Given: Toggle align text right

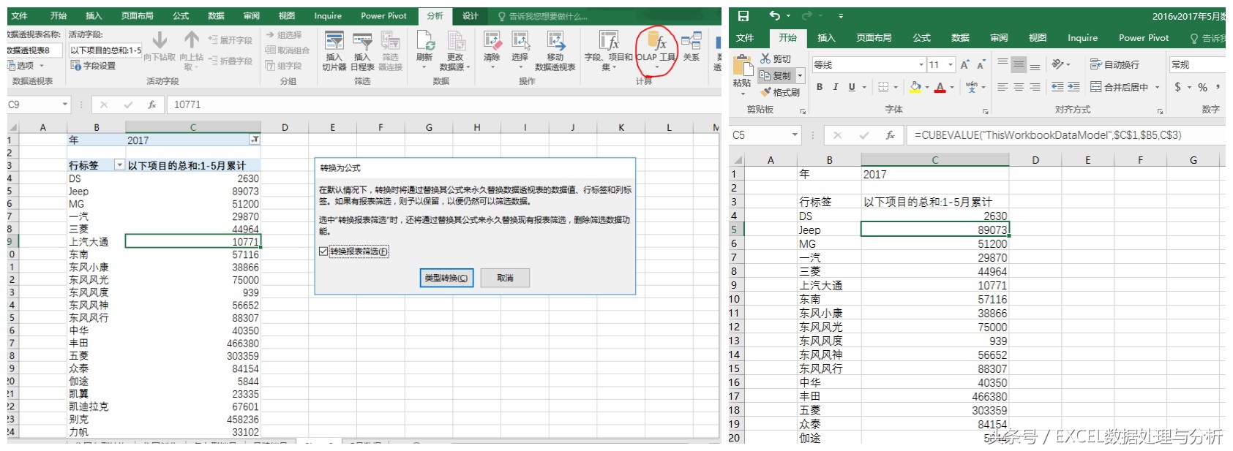Looking at the screenshot, I should (x=1035, y=87).
